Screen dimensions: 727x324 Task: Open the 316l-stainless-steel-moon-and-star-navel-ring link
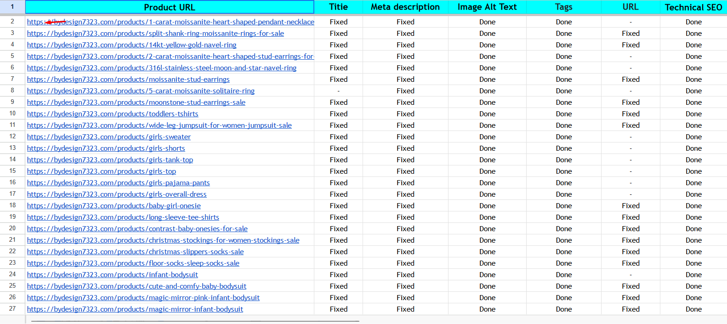click(162, 68)
